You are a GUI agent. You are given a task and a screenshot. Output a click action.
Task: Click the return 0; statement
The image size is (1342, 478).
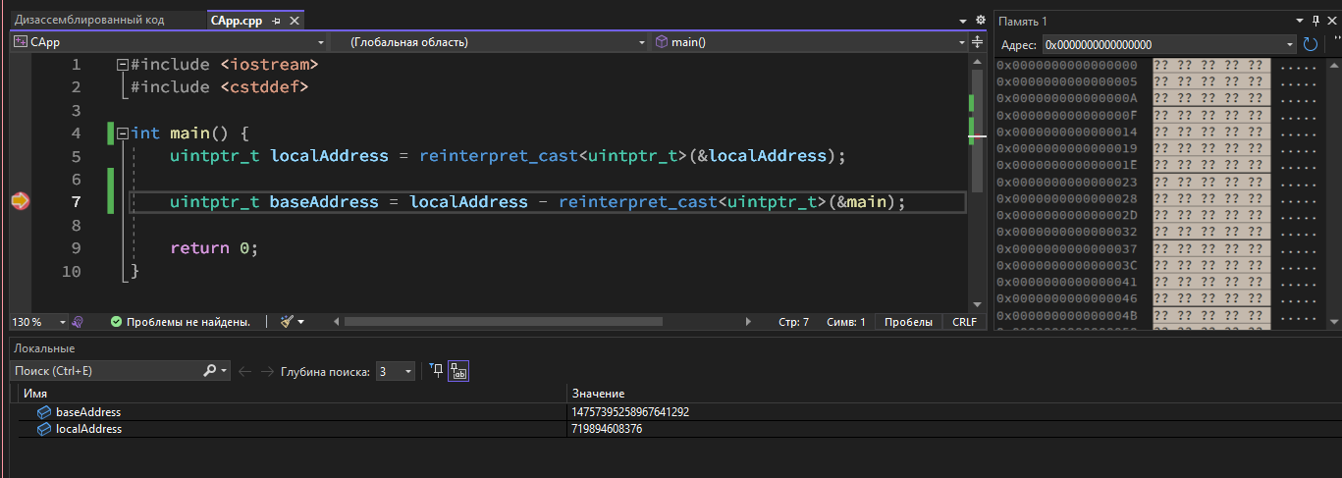[214, 247]
